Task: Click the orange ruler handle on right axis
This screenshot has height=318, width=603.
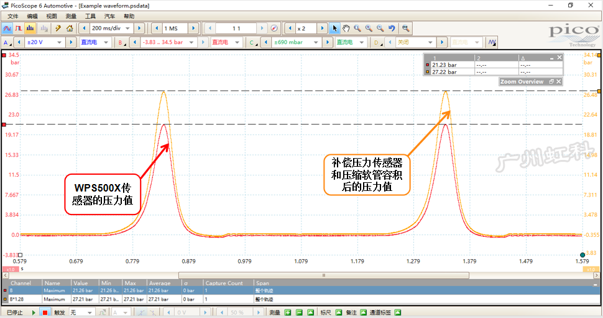Action: coord(599,91)
